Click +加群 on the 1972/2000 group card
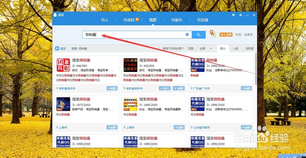This screenshot has height=158, width=306. pyautogui.click(x=112, y=127)
